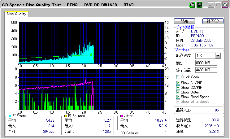Close the Disc Quality Test window
This screenshot has width=230, height=139.
coord(225,5)
